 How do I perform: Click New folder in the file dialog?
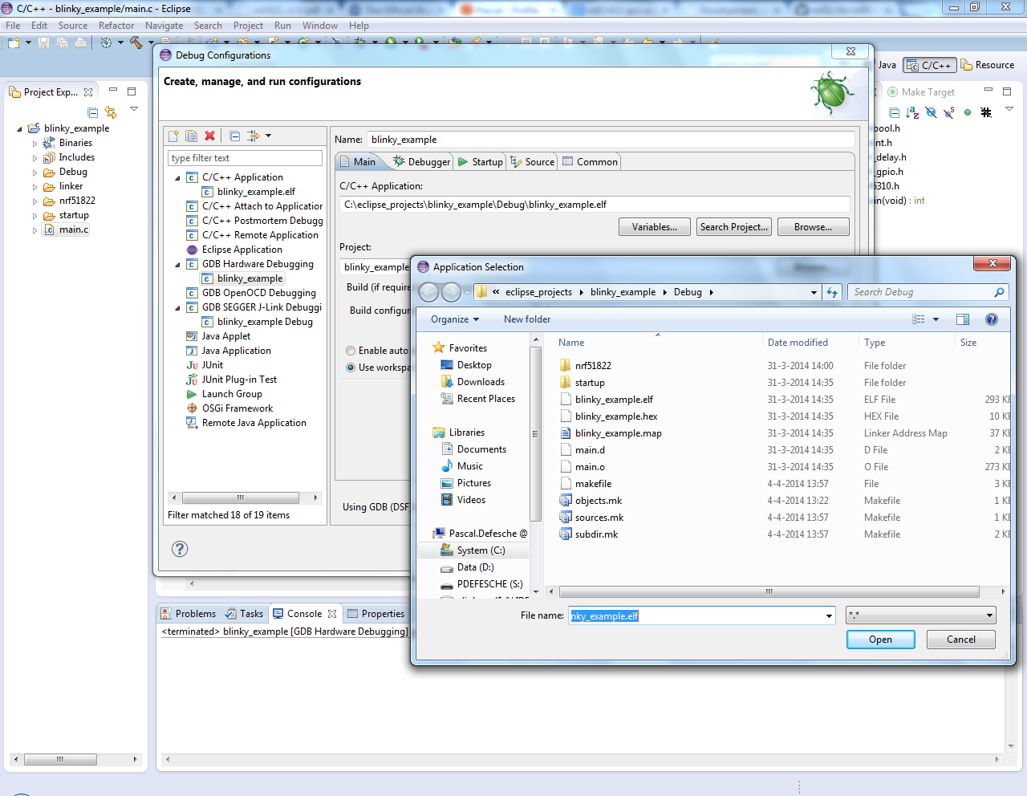527,319
